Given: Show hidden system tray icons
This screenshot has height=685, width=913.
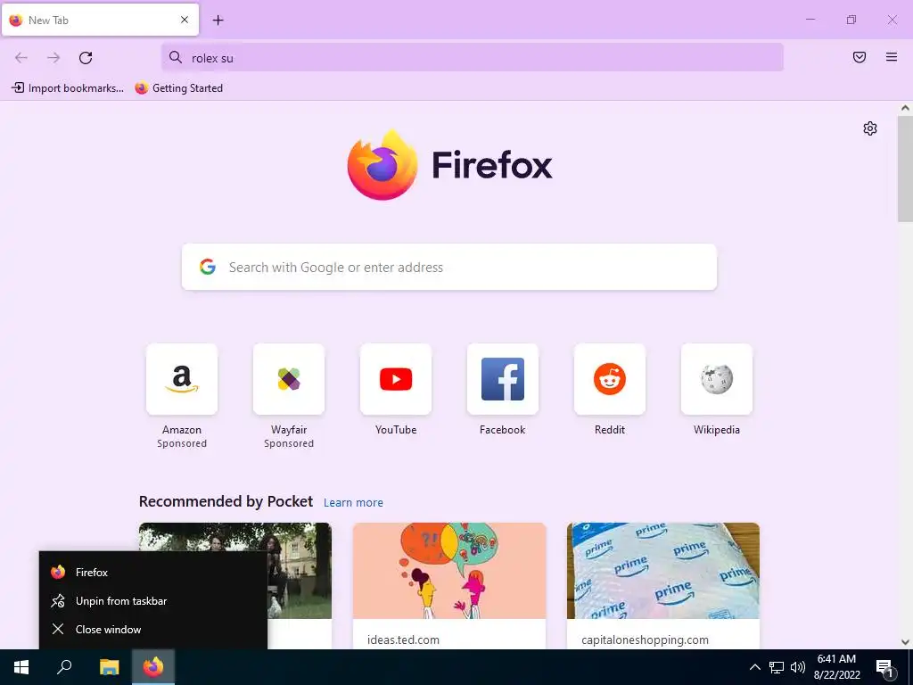Looking at the screenshot, I should coord(754,667).
